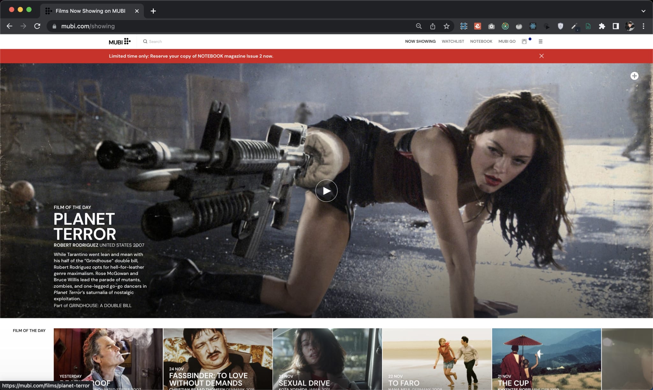Open NOTEBOOK navigation item

(481, 41)
